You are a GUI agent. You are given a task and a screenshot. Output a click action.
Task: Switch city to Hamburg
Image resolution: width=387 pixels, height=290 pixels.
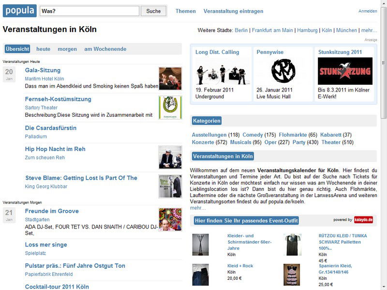[x=307, y=30]
